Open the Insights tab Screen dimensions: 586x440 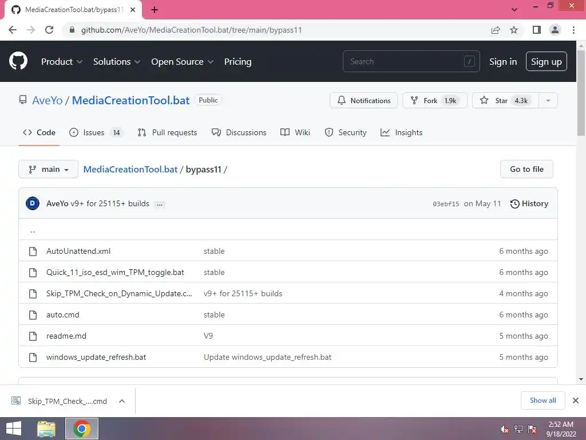(x=401, y=132)
